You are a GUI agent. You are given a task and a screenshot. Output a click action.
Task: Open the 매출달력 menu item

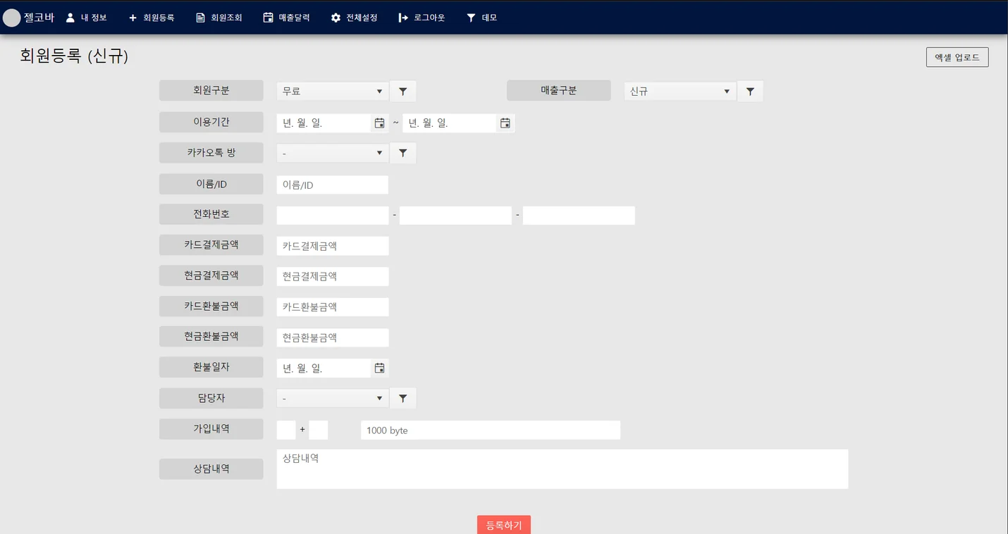click(286, 18)
